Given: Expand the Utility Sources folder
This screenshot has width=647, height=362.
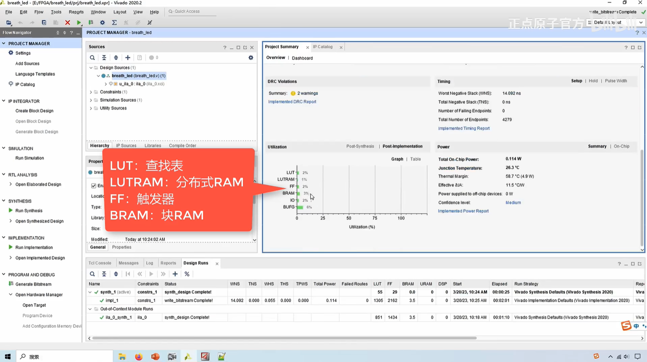Looking at the screenshot, I should coord(91,108).
